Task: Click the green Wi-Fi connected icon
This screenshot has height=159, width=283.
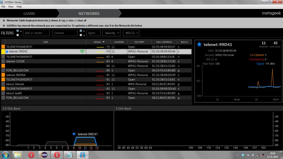Action: 82,52
